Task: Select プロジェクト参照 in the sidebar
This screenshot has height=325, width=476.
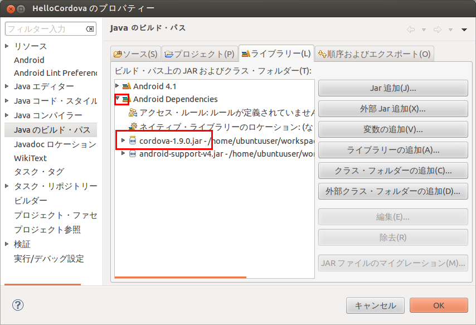Action: pyautogui.click(x=47, y=230)
